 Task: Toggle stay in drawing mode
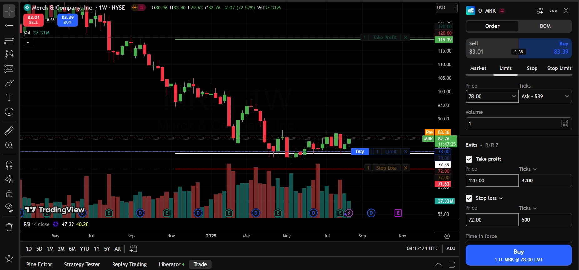click(9, 179)
